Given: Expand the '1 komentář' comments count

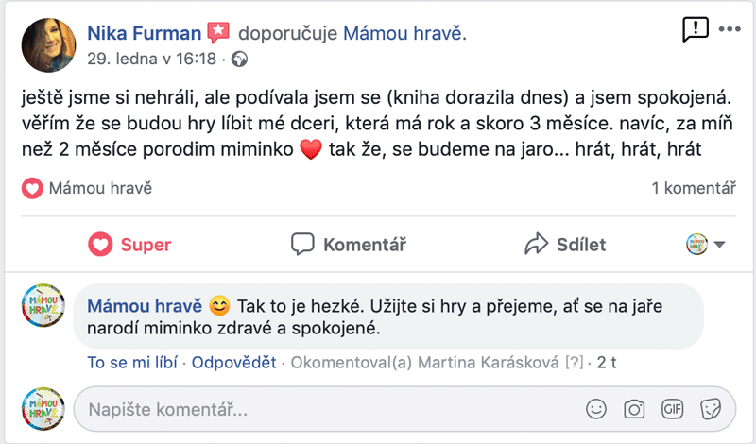Looking at the screenshot, I should coord(694,188).
